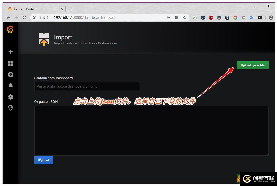Go back using the browser back arrow
Viewport: 277px width, 186px height.
[x=8, y=18]
